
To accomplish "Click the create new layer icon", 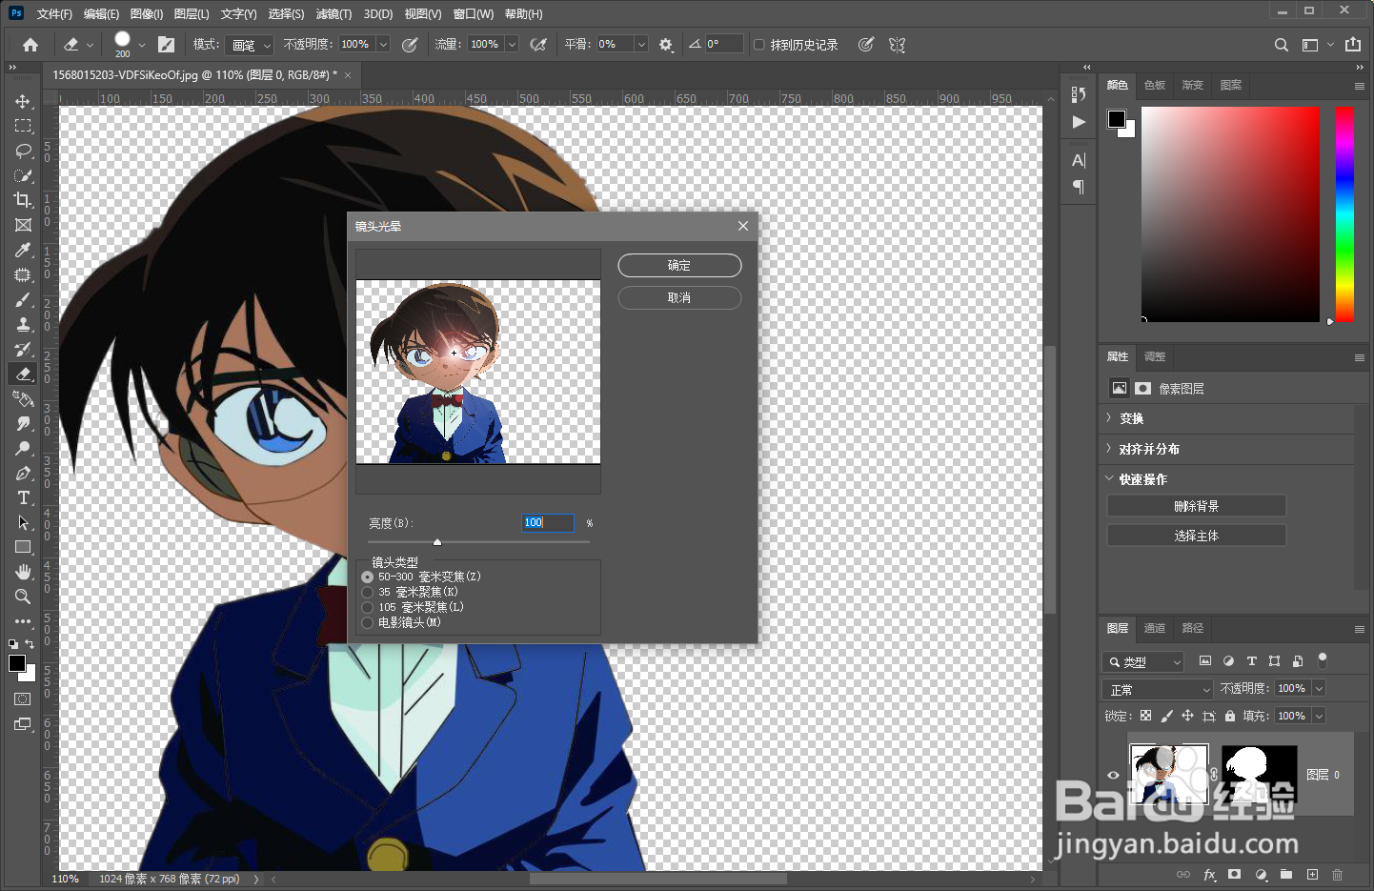I will pyautogui.click(x=1312, y=874).
